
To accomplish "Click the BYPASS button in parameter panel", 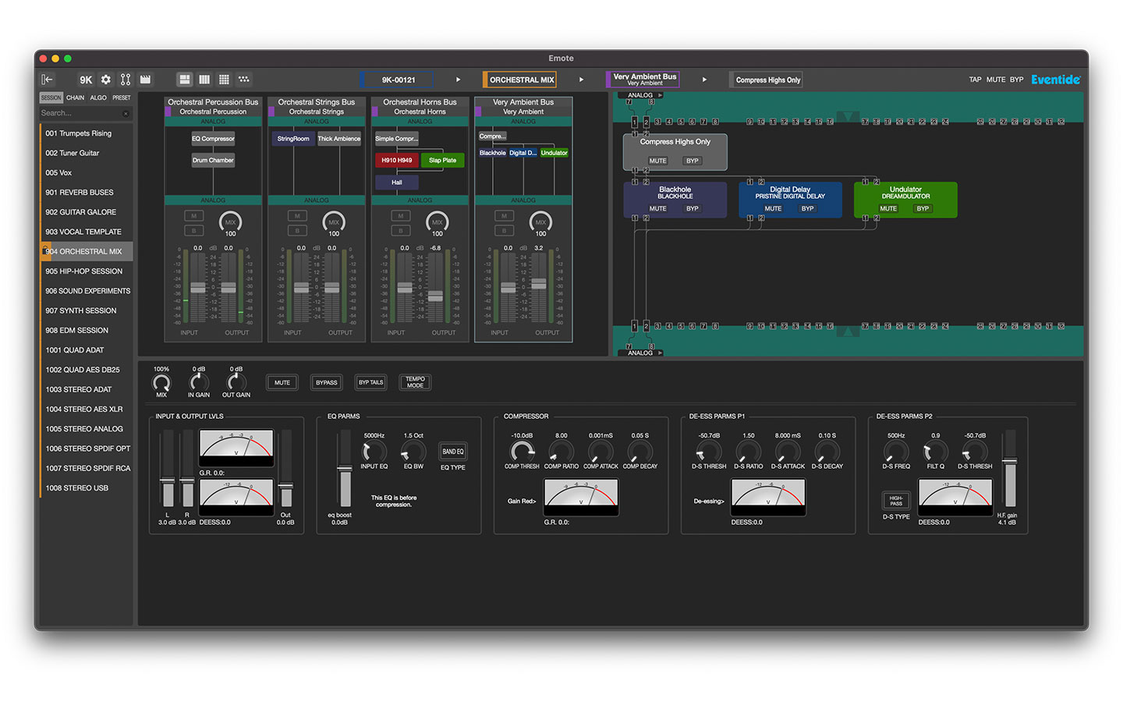I will (x=327, y=382).
